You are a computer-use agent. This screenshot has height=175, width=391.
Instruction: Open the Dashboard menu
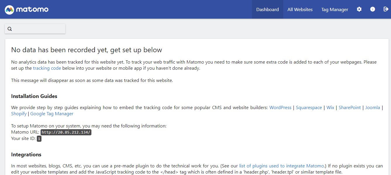coord(267,10)
